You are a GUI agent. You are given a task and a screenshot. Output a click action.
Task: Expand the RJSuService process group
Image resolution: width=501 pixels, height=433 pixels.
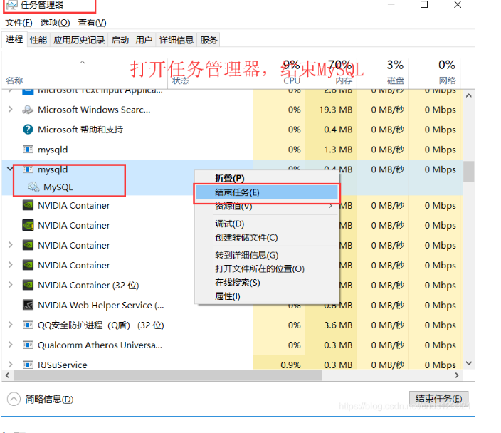(x=10, y=364)
